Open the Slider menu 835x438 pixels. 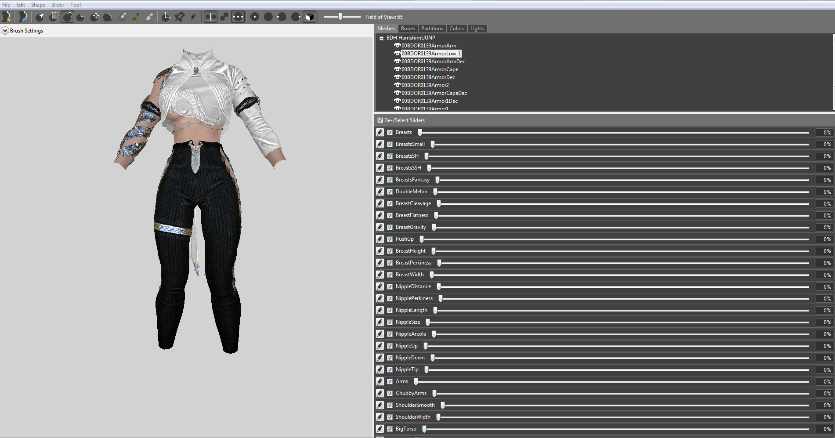tap(58, 5)
